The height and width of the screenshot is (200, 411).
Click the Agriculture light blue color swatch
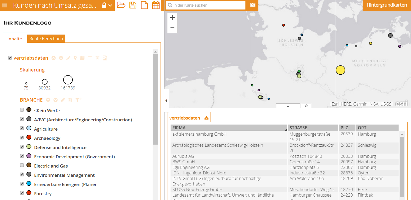point(29,128)
